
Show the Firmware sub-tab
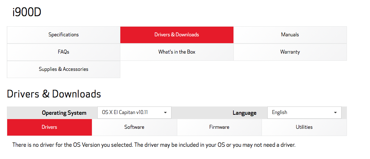[219, 127]
